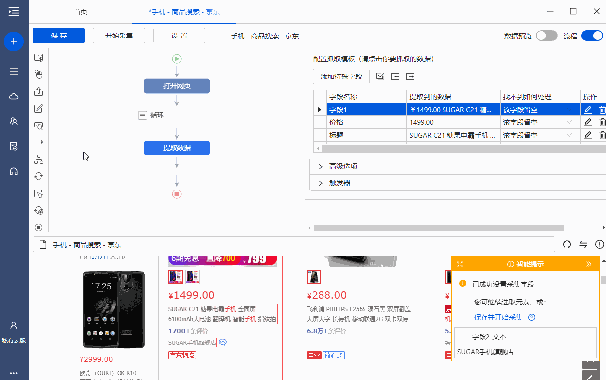Select the 字段1 row name cell

coord(366,110)
